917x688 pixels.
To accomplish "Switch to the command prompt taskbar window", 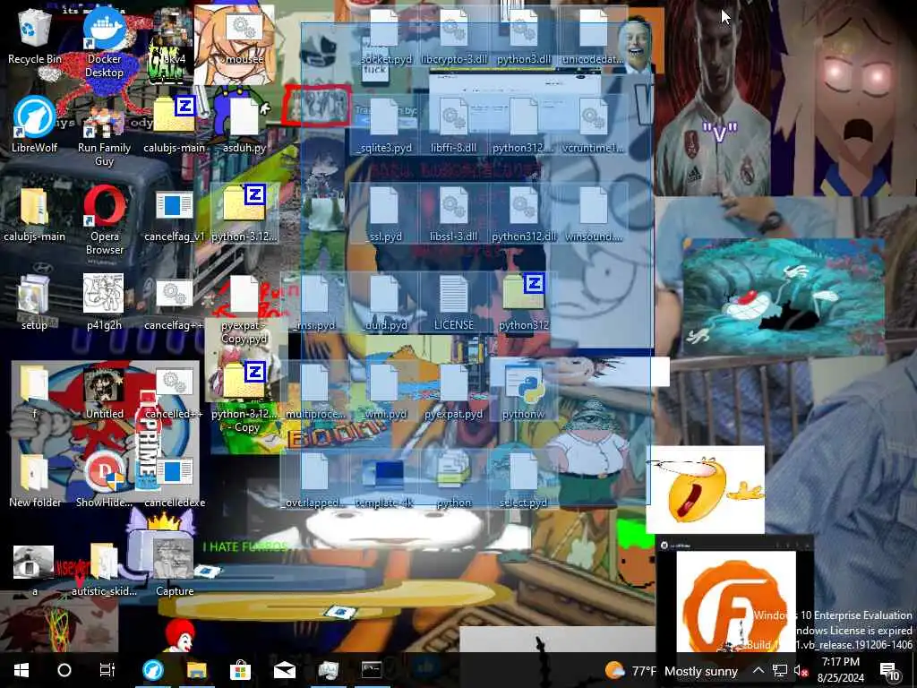I will click(372, 670).
